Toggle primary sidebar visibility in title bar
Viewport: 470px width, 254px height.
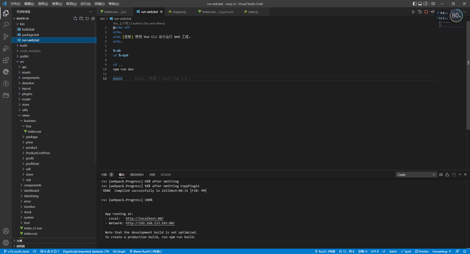(415, 4)
